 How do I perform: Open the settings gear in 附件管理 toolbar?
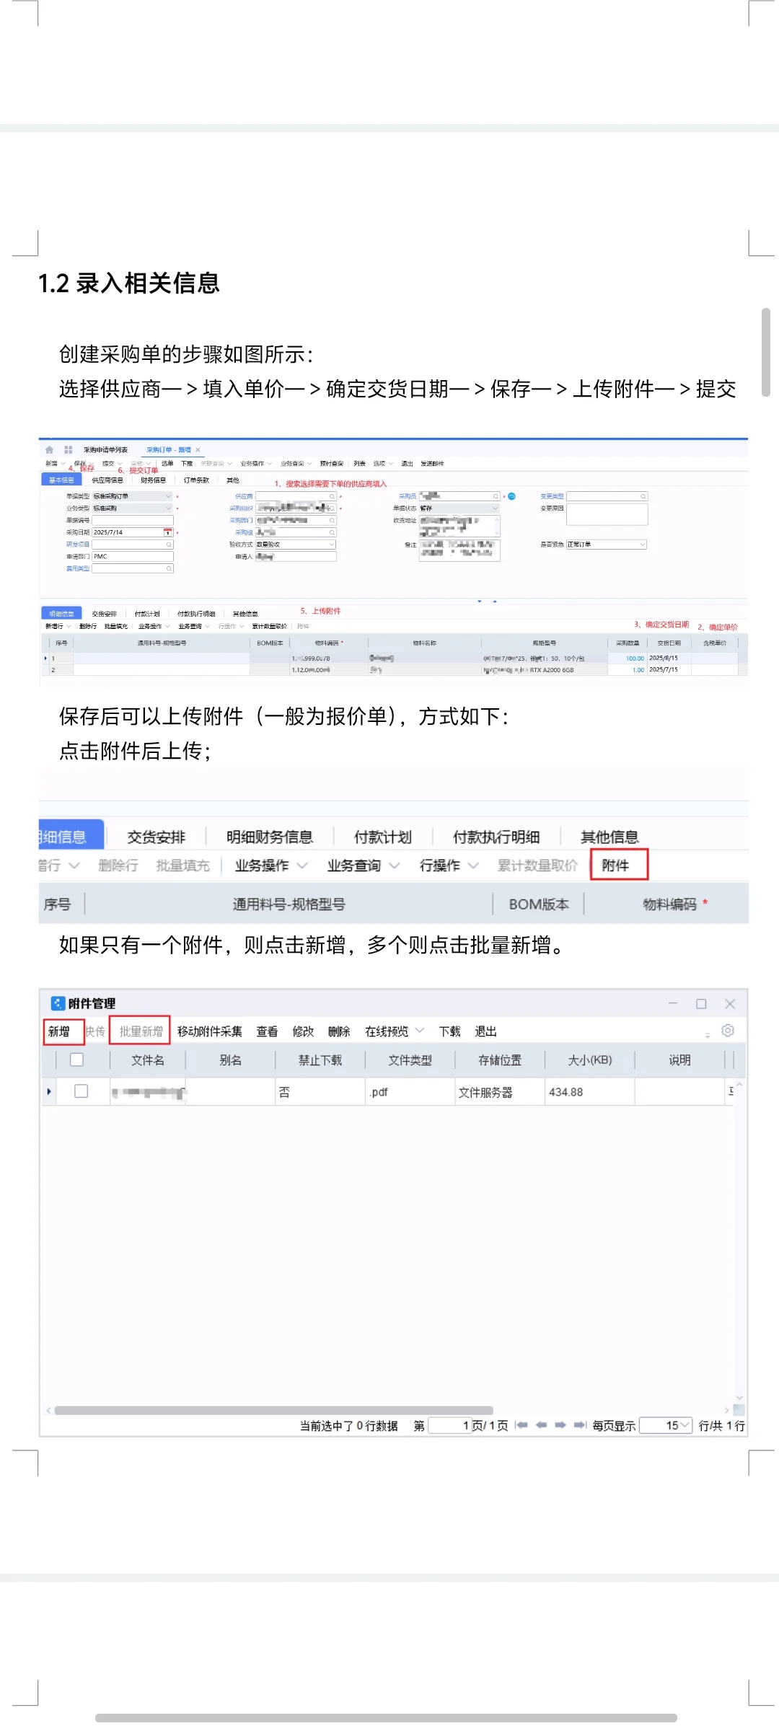click(x=728, y=1031)
